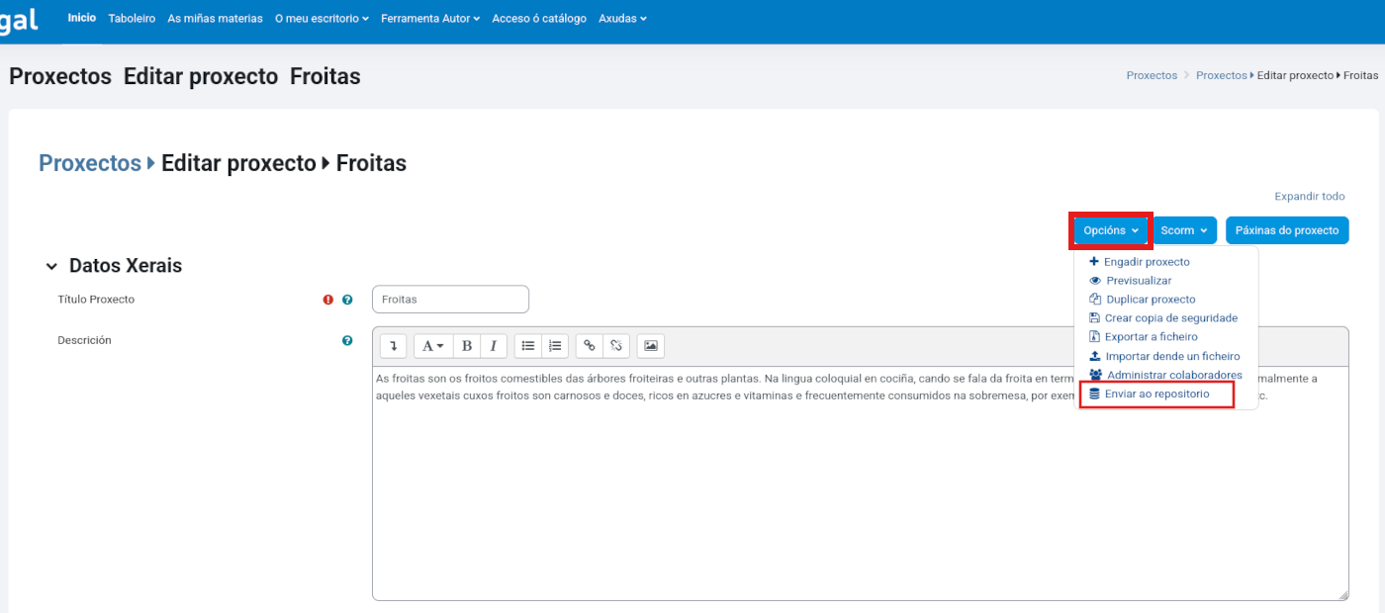
Task: Click the Expandir todo link
Action: [x=1309, y=197]
